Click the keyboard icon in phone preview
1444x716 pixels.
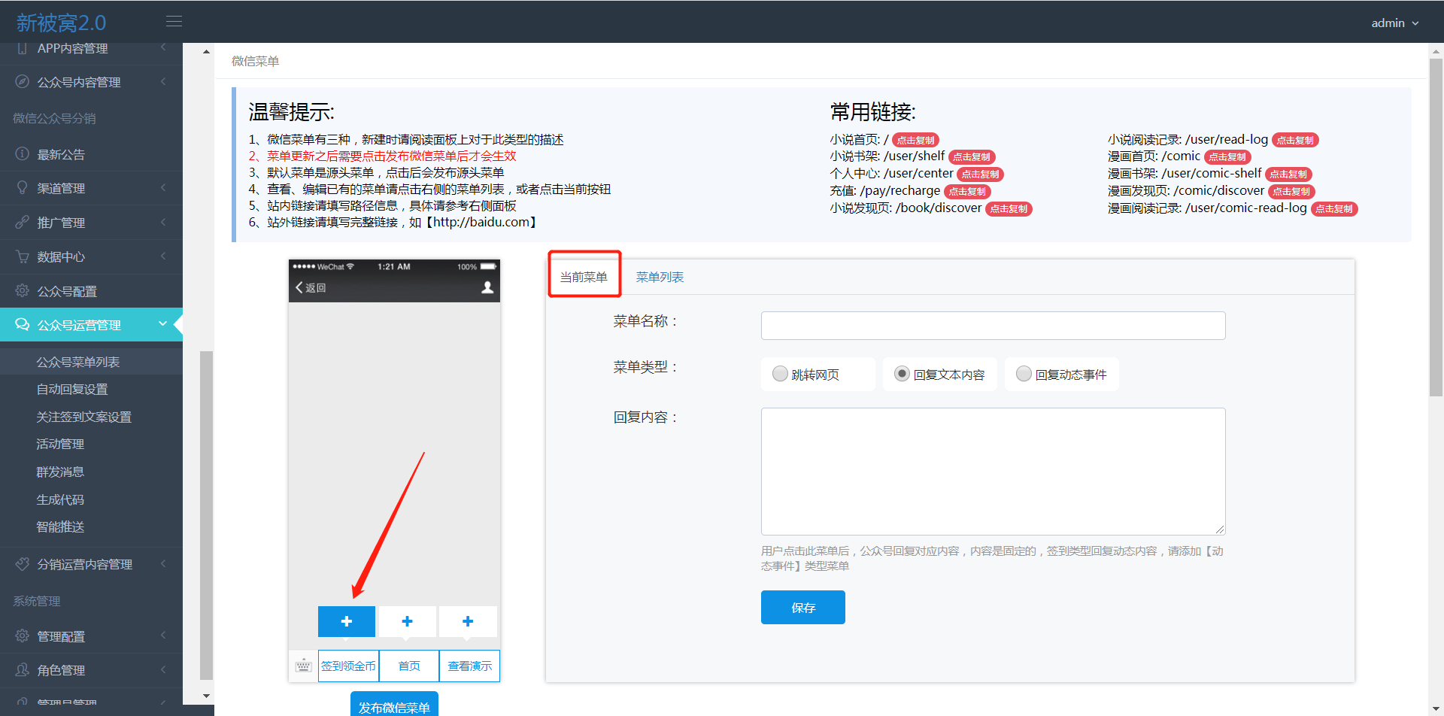pyautogui.click(x=303, y=666)
